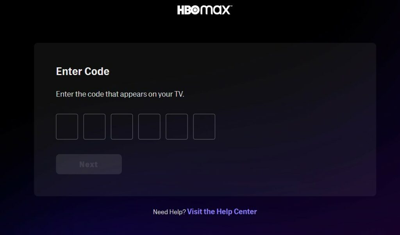Open the Visit the Help Center link
Image resolution: width=400 pixels, height=235 pixels.
pyautogui.click(x=222, y=212)
